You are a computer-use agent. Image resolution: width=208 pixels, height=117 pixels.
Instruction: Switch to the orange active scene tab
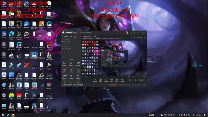click(x=75, y=36)
